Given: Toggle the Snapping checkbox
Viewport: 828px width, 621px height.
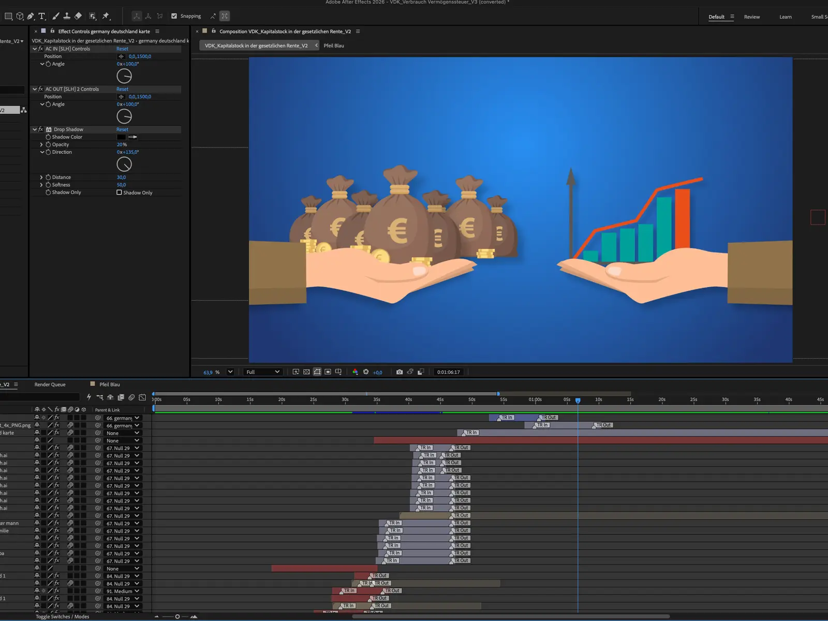Looking at the screenshot, I should point(174,16).
